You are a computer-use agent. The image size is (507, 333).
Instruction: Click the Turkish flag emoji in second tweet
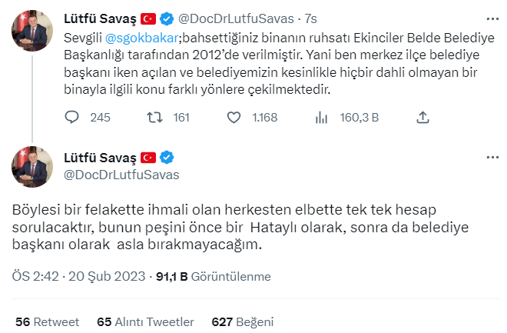[148, 158]
